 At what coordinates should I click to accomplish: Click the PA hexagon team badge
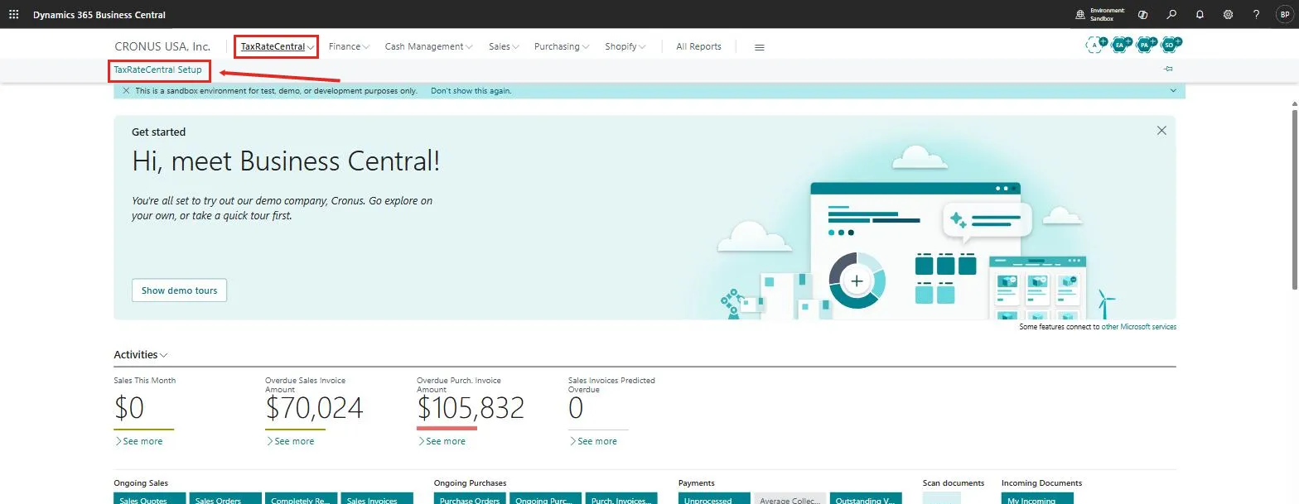pos(1146,46)
